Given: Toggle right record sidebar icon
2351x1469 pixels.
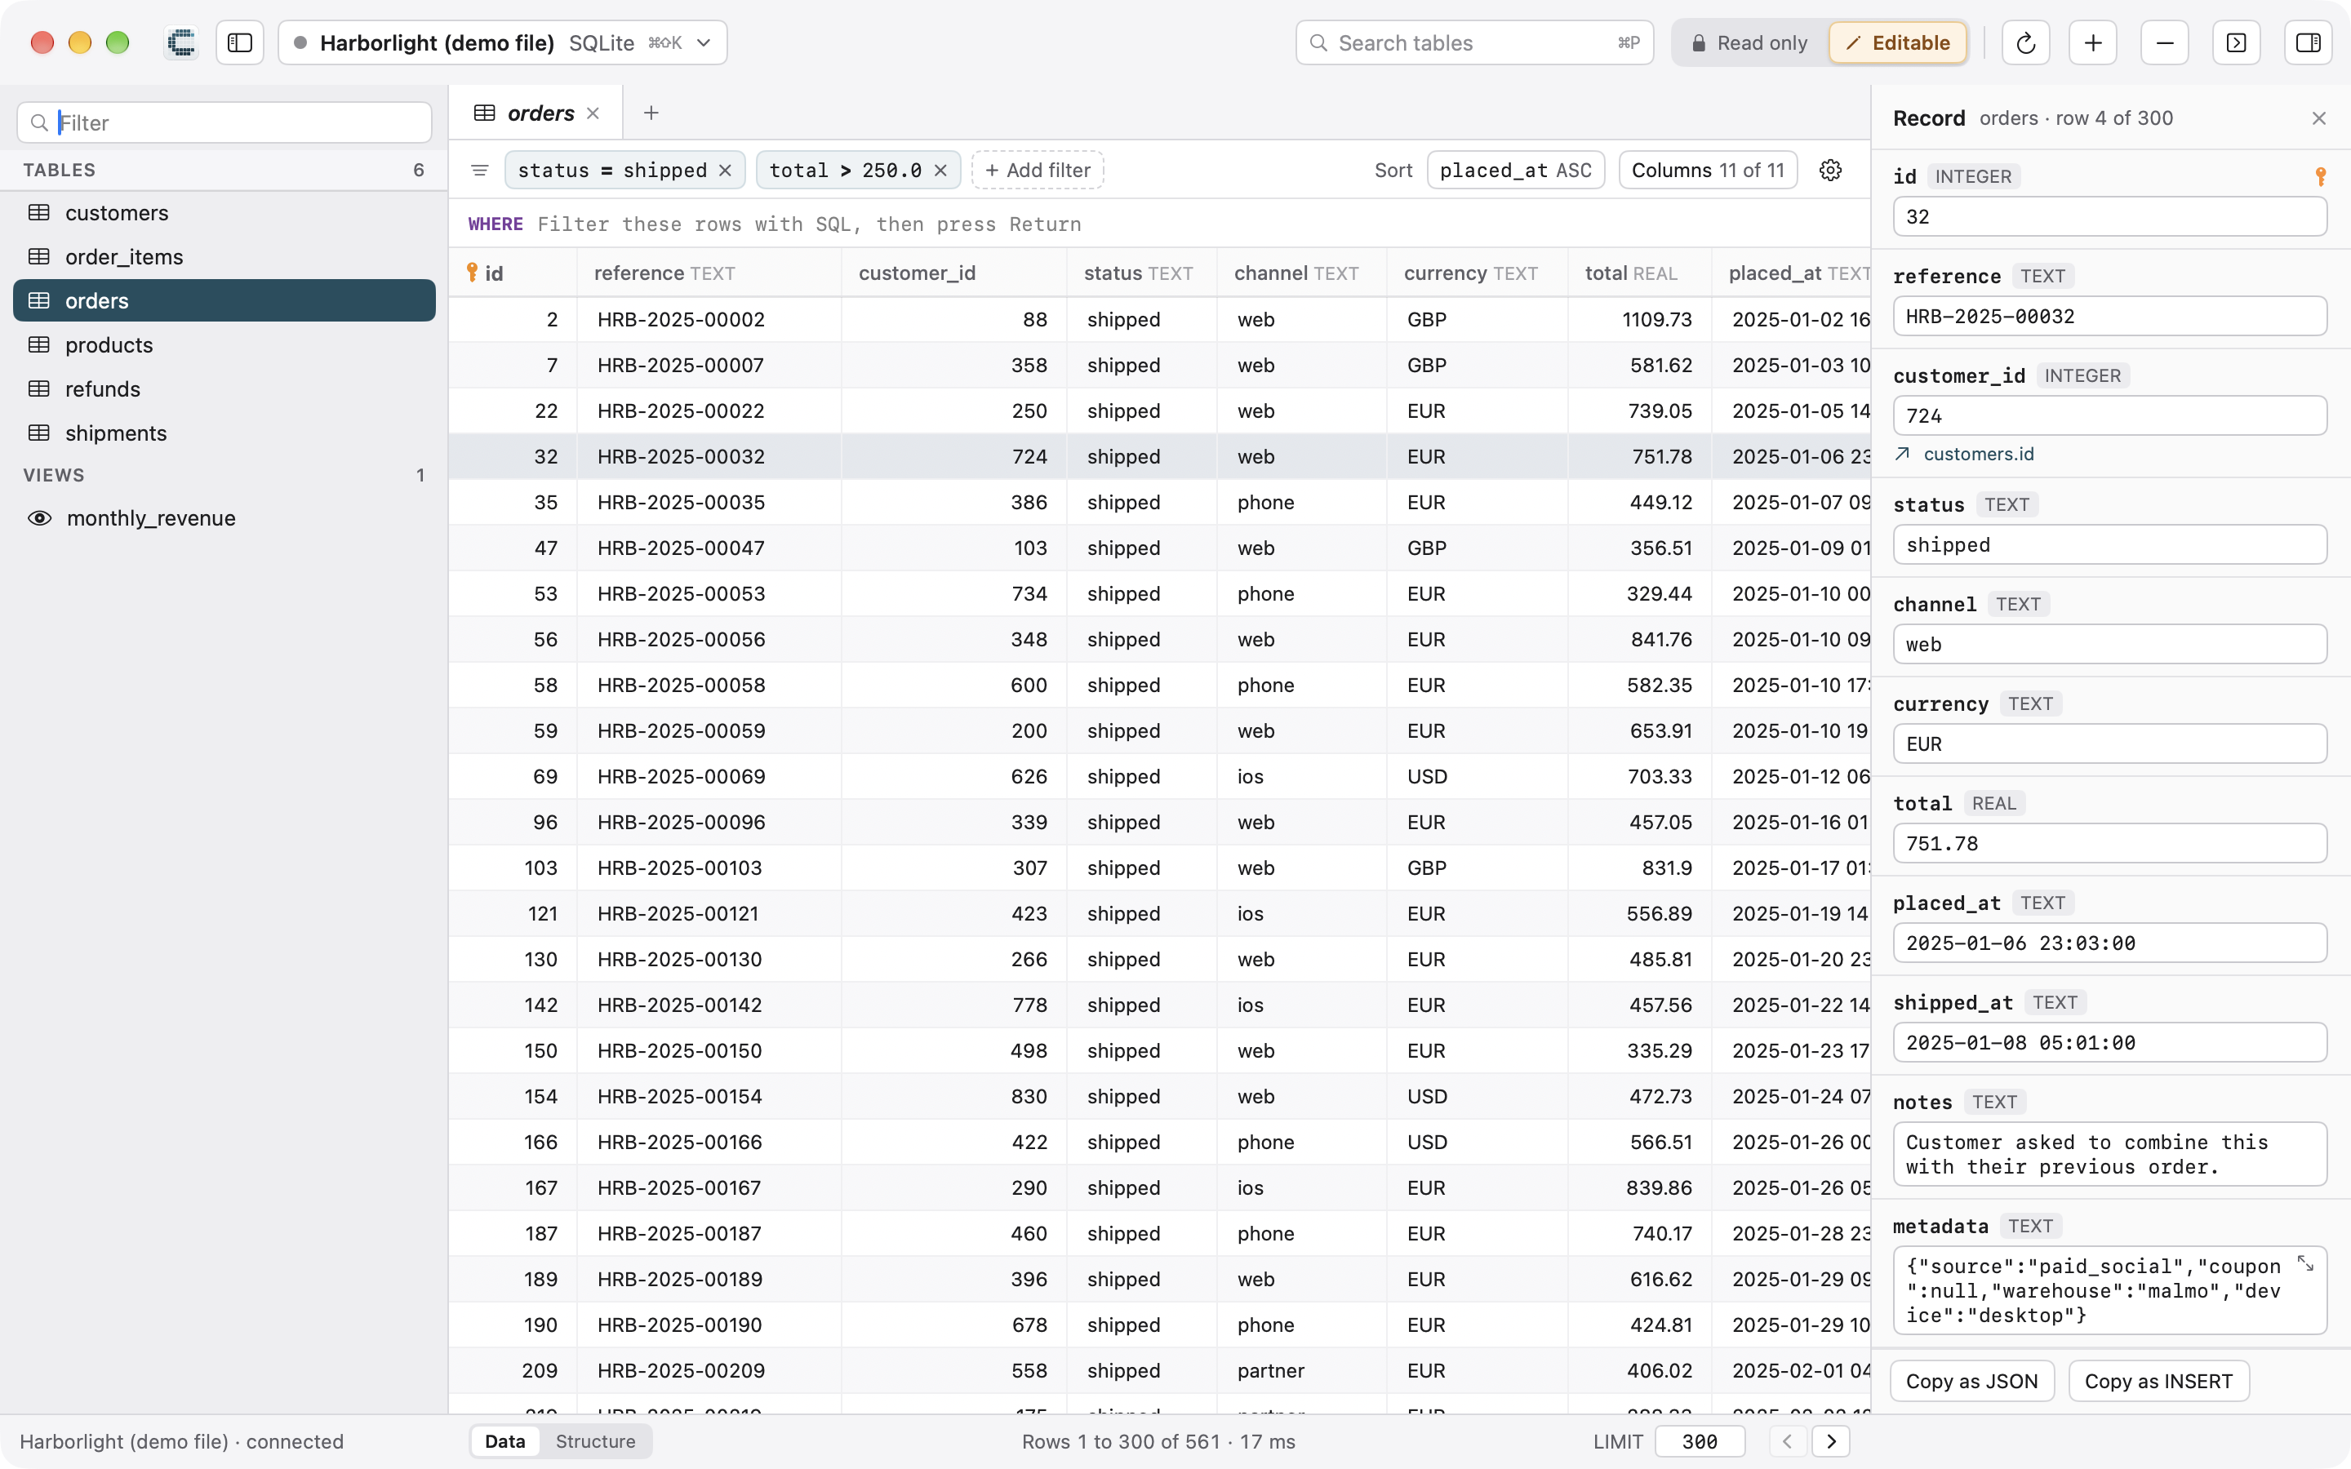Looking at the screenshot, I should pyautogui.click(x=2309, y=42).
